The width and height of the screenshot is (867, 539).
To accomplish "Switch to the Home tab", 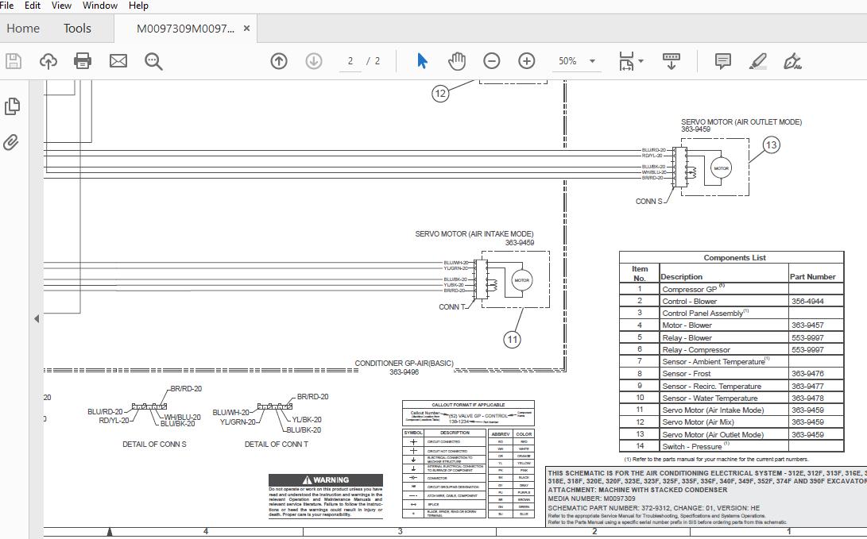I will (x=23, y=28).
